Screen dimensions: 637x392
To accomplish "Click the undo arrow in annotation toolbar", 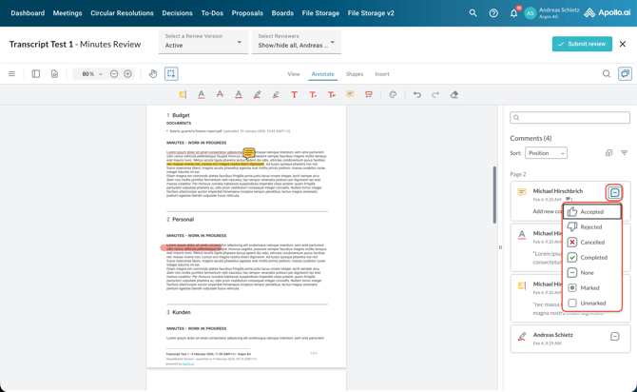I will point(416,94).
